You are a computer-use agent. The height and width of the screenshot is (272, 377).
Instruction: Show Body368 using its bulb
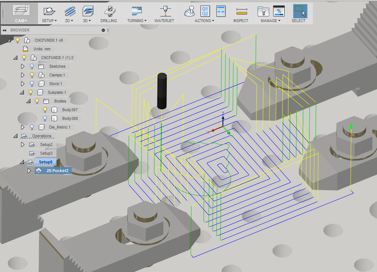point(45,118)
